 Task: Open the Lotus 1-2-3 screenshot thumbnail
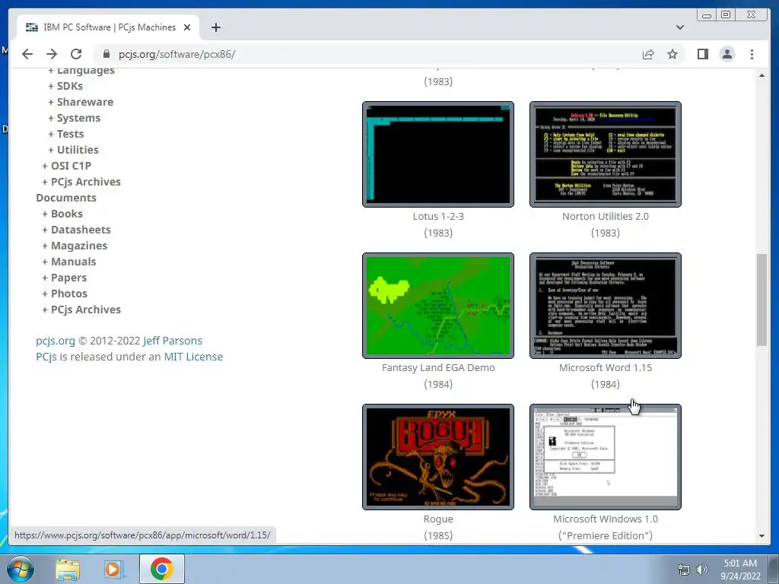coord(438,154)
